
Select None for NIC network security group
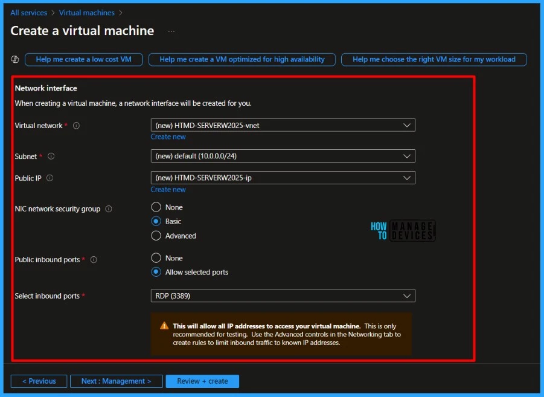(156, 207)
